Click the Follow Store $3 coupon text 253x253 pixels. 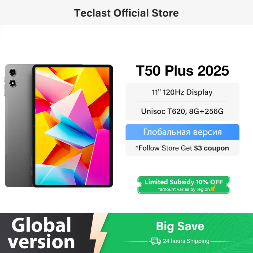coord(182,148)
